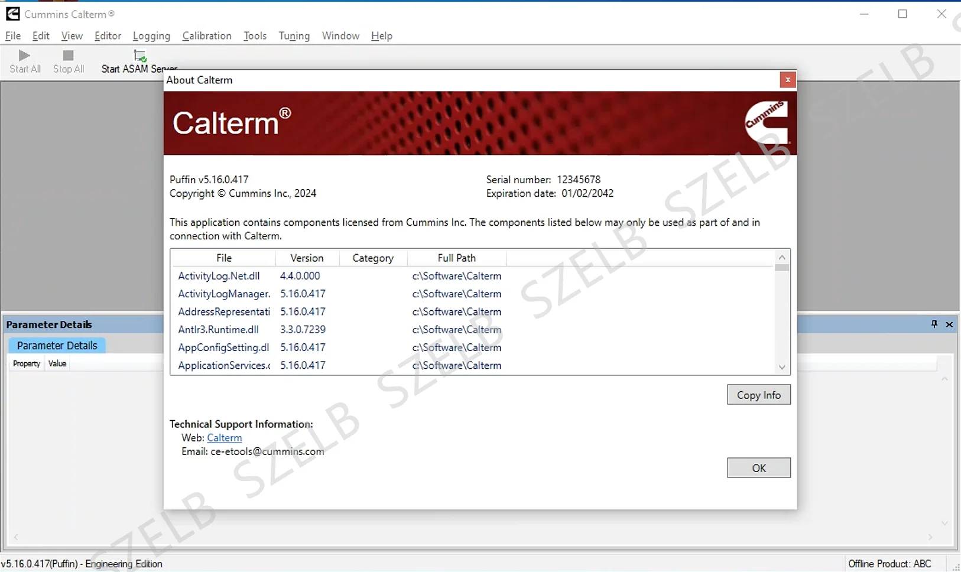Click the Start ASAM Server icon
The height and width of the screenshot is (572, 961).
[x=139, y=56]
